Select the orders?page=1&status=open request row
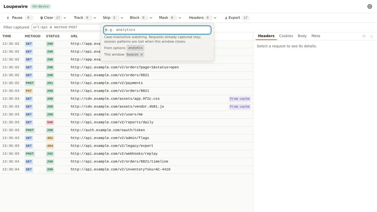The image size is (377, 212). tap(126, 67)
